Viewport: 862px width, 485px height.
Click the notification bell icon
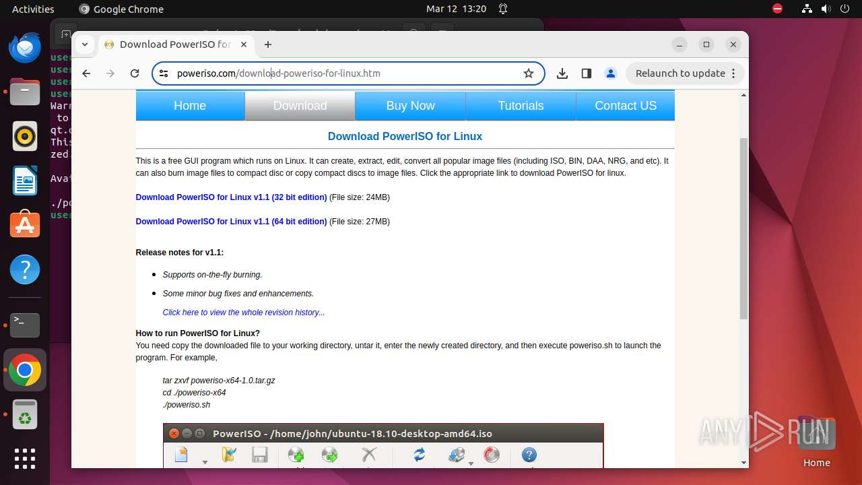(x=503, y=9)
